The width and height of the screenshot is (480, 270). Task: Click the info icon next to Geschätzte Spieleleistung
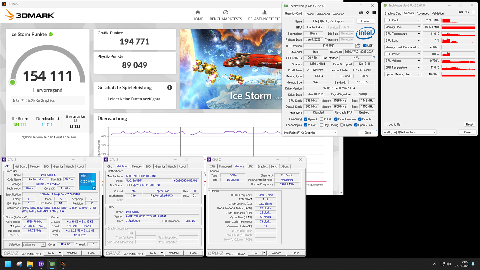(169, 87)
